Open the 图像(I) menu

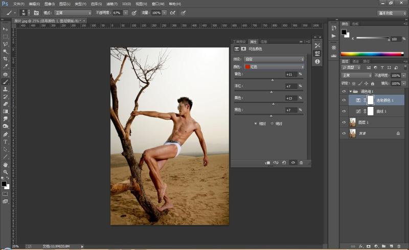point(50,4)
